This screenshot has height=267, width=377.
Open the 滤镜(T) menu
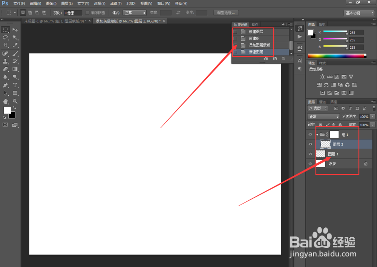tap(116, 4)
